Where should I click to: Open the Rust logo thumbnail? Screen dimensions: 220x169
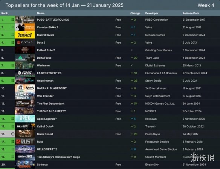25,142
